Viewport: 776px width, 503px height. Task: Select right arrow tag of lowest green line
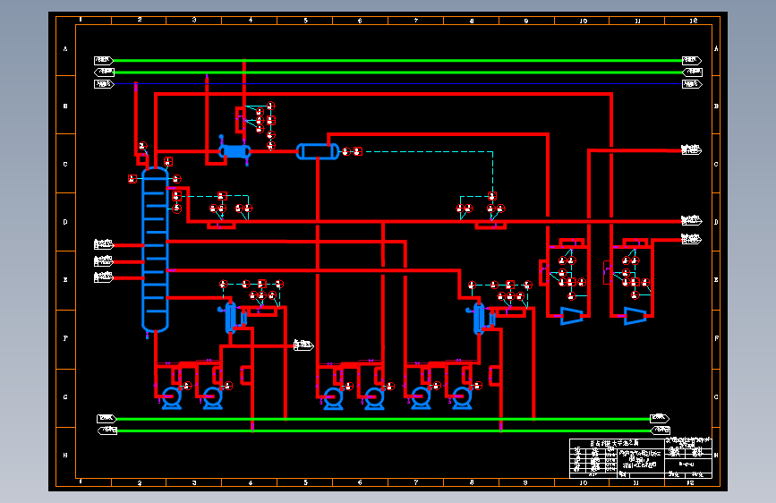(661, 431)
